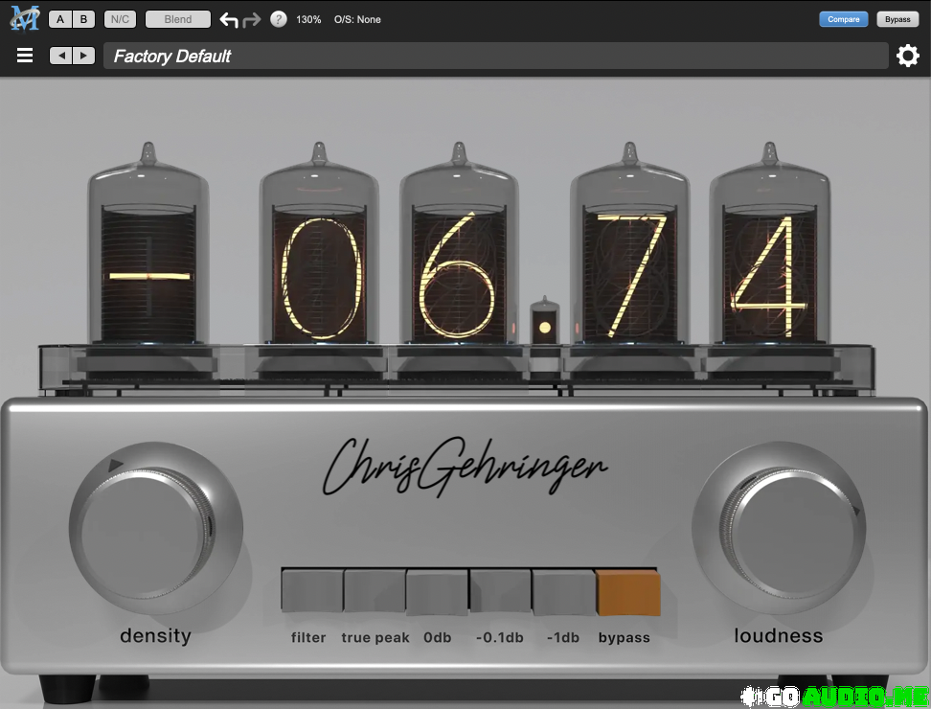Select preset slot A
The width and height of the screenshot is (931, 709).
click(60, 19)
